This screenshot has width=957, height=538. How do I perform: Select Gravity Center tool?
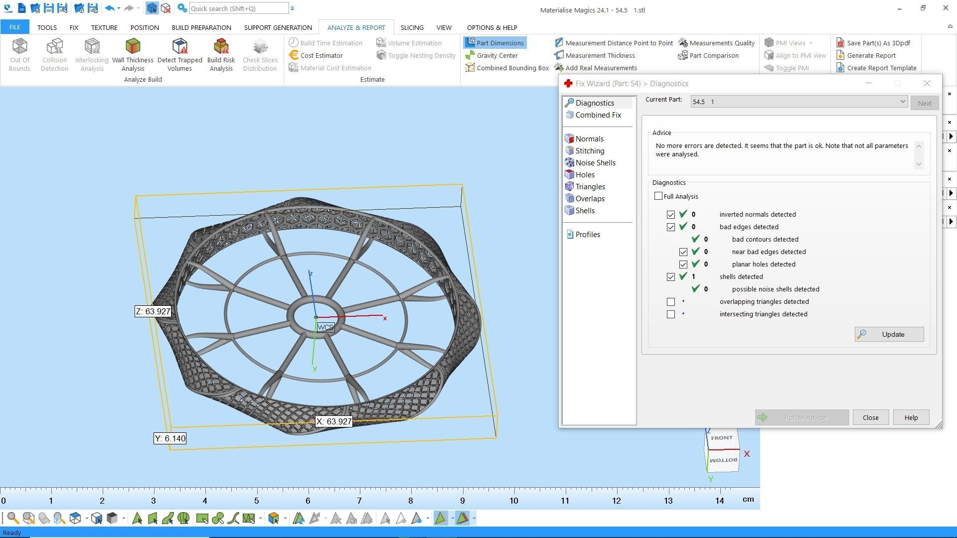click(x=496, y=55)
